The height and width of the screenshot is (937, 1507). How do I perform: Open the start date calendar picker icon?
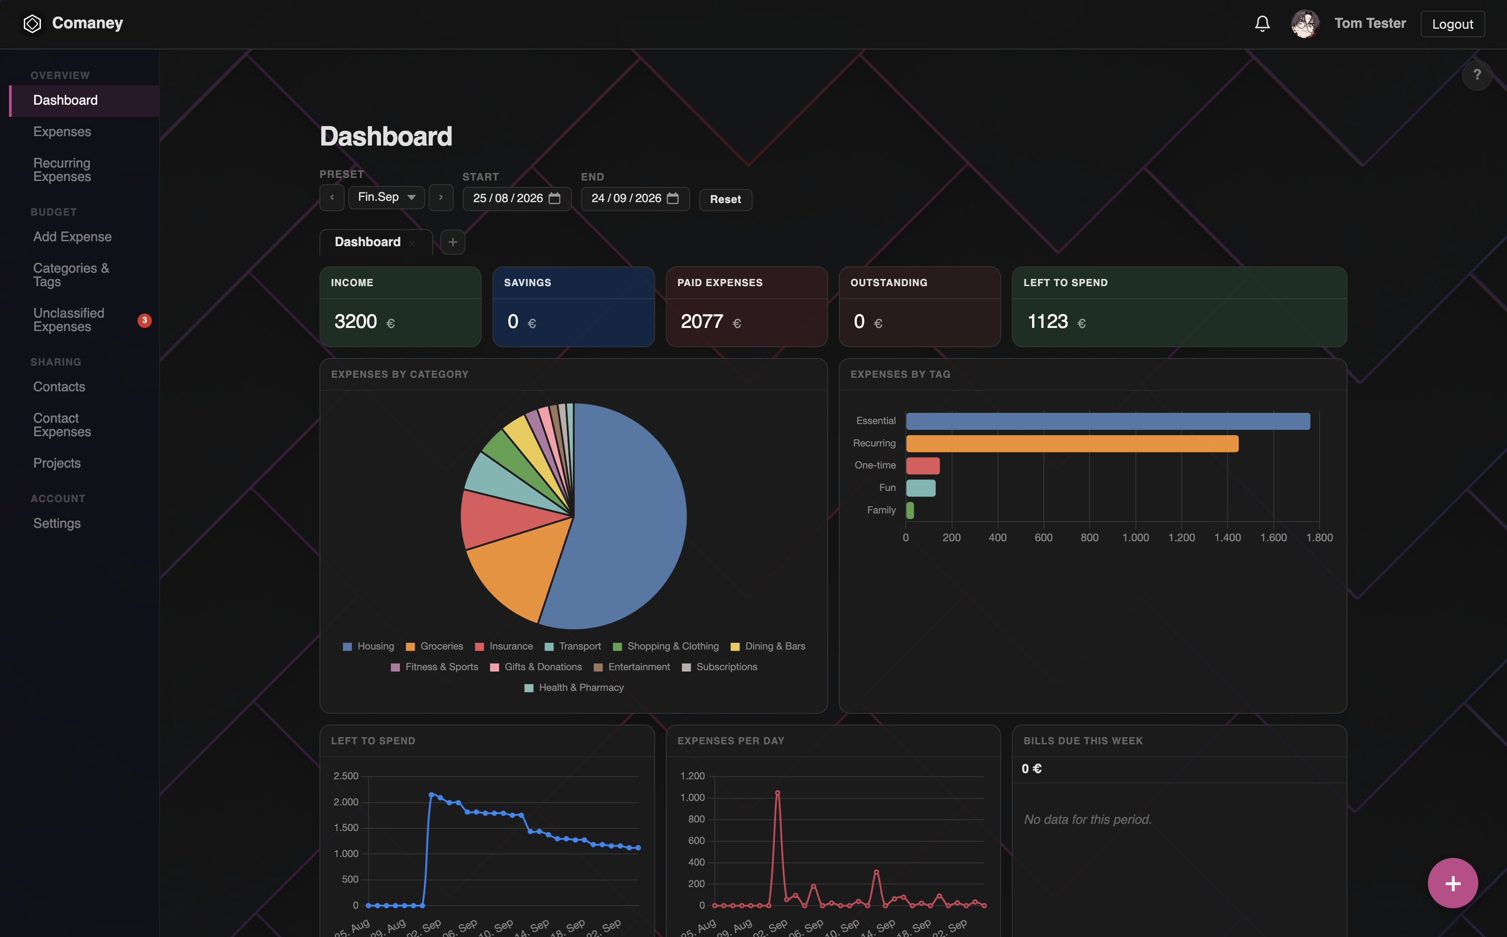coord(555,198)
